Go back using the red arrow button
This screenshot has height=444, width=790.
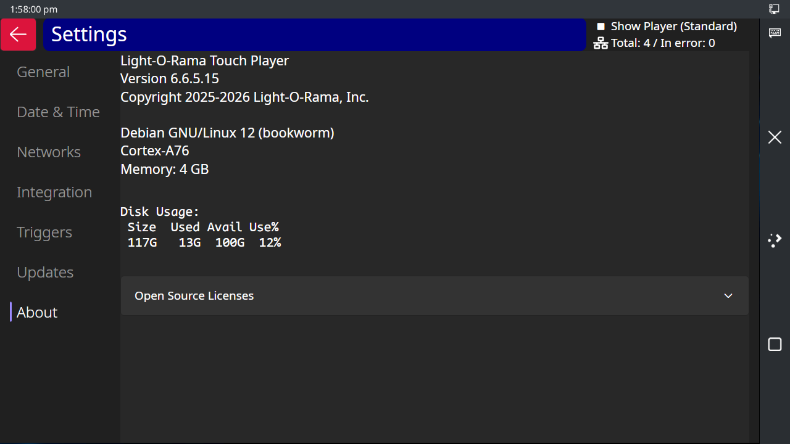pyautogui.click(x=19, y=35)
